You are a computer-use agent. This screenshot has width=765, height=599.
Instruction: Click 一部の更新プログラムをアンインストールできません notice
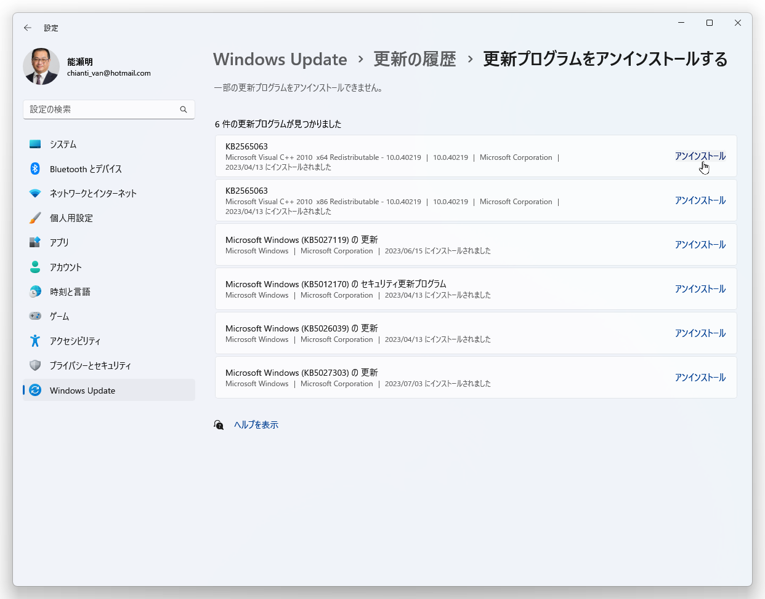click(299, 88)
